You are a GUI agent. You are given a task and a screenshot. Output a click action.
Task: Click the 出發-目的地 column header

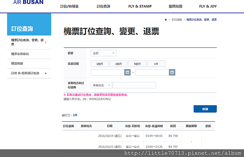133,126
